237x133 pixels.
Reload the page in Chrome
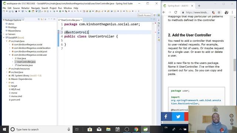click(x=176, y=12)
